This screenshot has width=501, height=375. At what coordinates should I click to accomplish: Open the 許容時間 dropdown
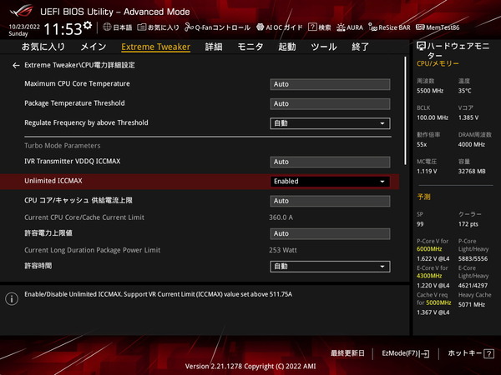[330, 267]
